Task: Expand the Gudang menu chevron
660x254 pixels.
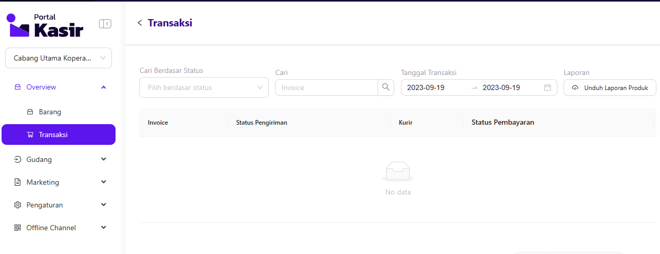Action: [104, 159]
